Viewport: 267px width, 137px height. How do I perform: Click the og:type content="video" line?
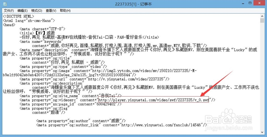point(63,67)
